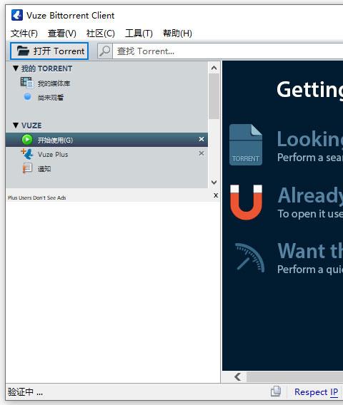The width and height of the screenshot is (343, 405).
Task: Click the 'Perform a qui' text under Want
Action: tap(310, 270)
